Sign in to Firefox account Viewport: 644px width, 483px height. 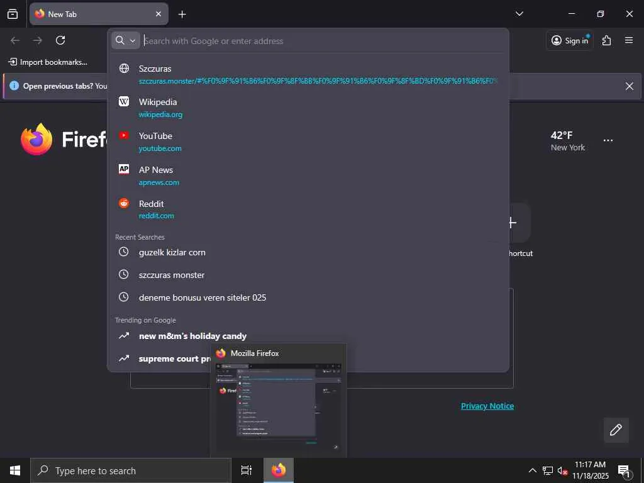click(570, 40)
